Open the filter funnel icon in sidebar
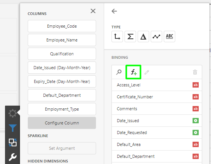This screenshot has height=164, width=211. click(x=13, y=128)
